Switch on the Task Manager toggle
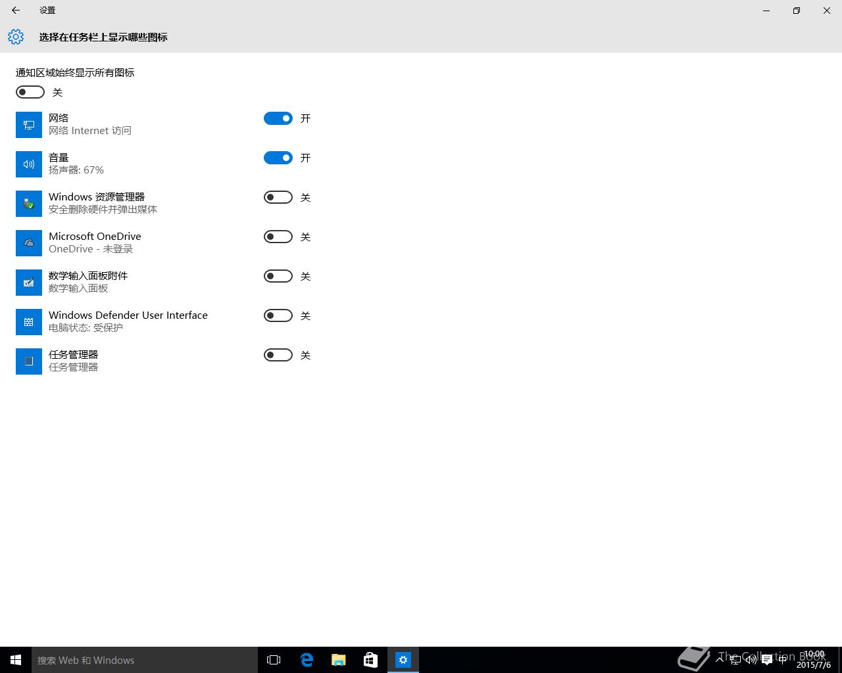This screenshot has width=842, height=673. click(278, 355)
